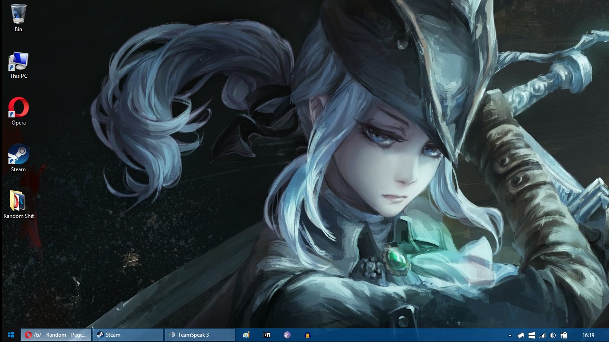Click the Windows logo tray icon

tap(532, 335)
